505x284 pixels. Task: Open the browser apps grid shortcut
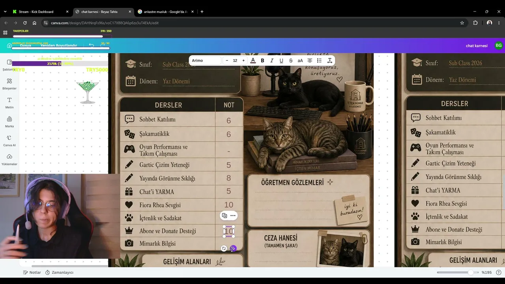pos(5,33)
